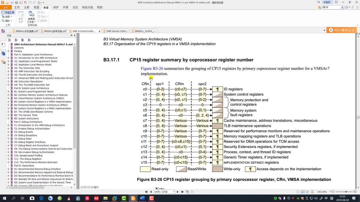This screenshot has height=202, width=360.
Task: Expand the Preface bookmark
Action: click(x=8, y=51)
